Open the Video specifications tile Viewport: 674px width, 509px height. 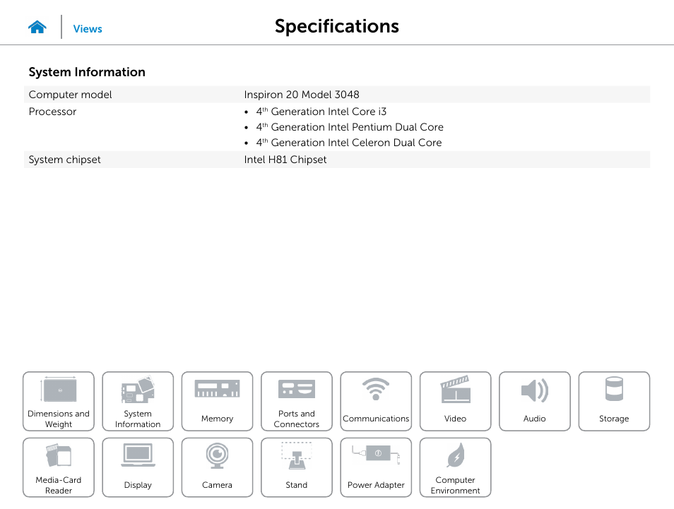point(455,401)
